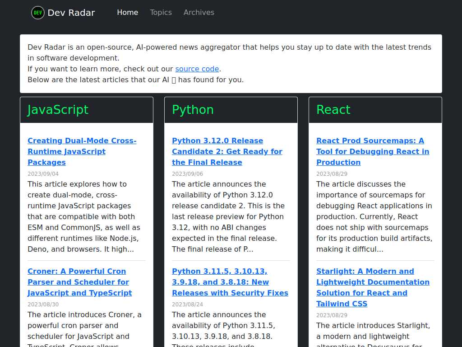The height and width of the screenshot is (347, 462).
Task: Open the Croner Cron Parser article
Action: [79, 282]
